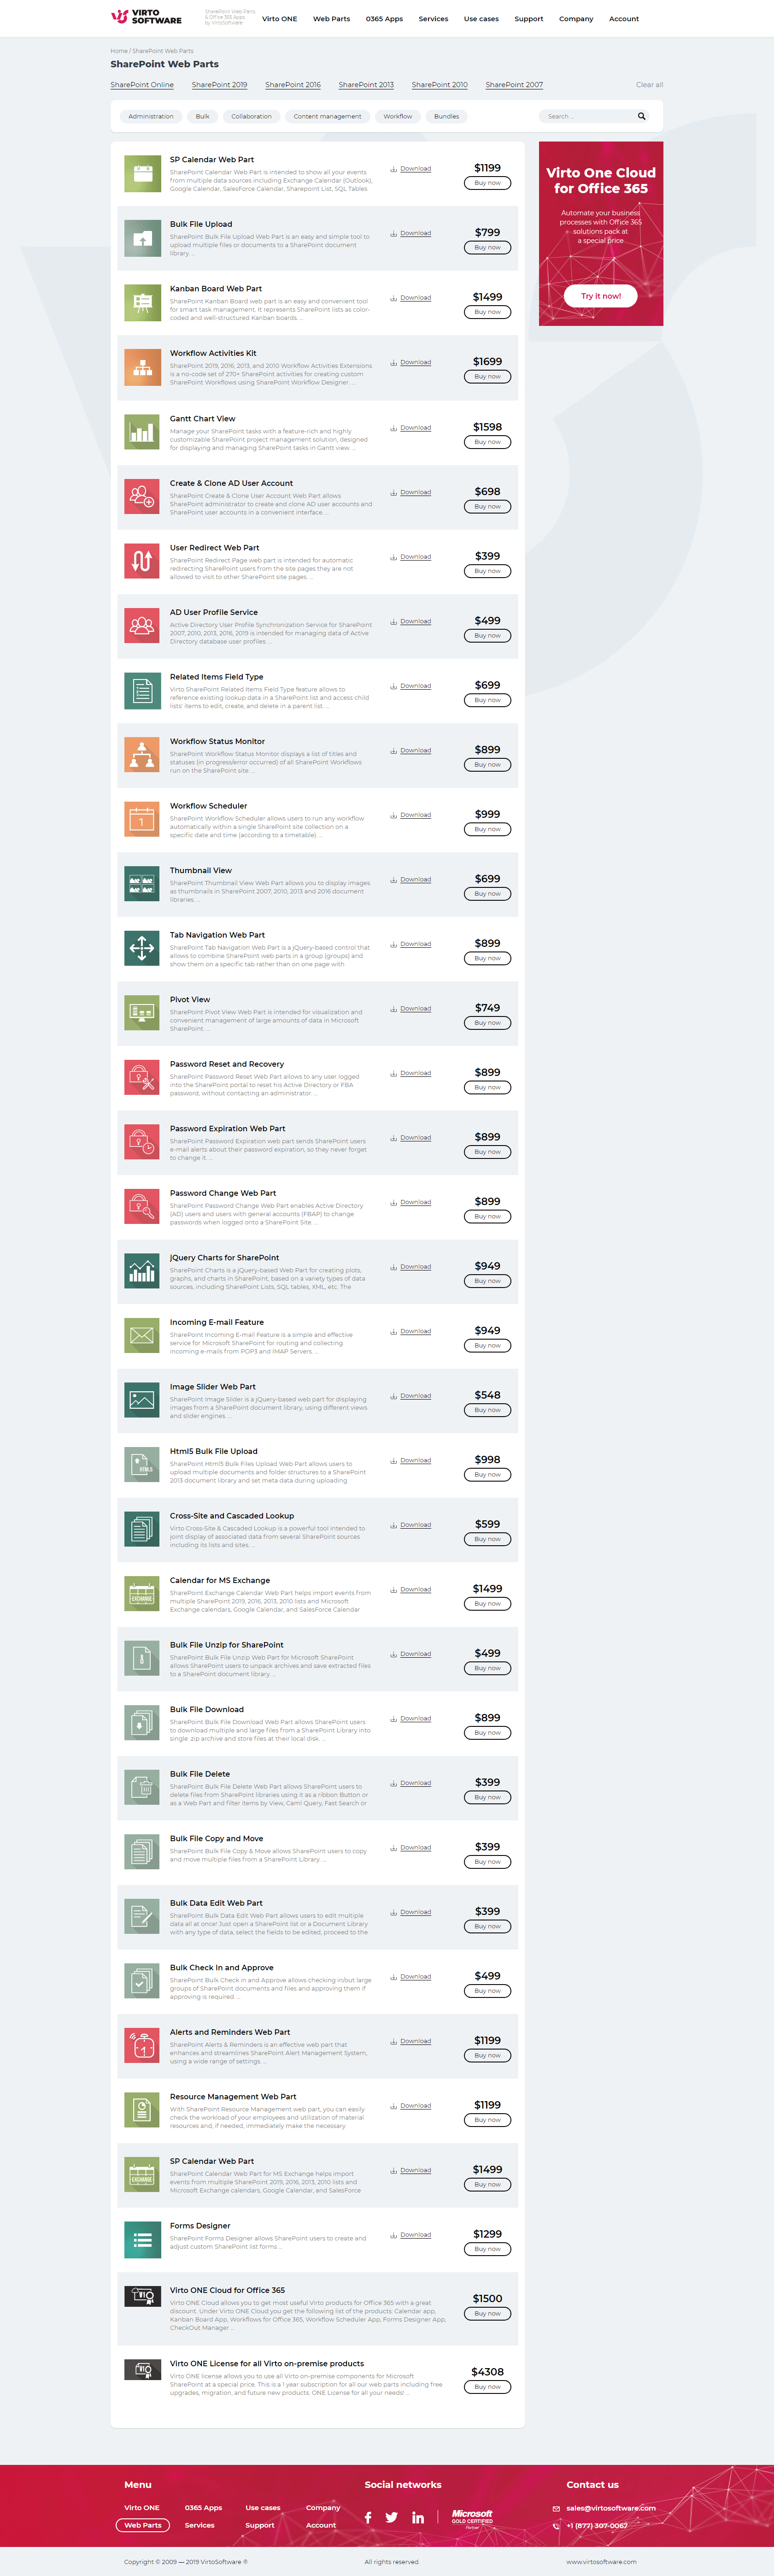Open the SP Calendar Web Part product icon
Viewport: 774px width, 2576px height.
click(142, 173)
